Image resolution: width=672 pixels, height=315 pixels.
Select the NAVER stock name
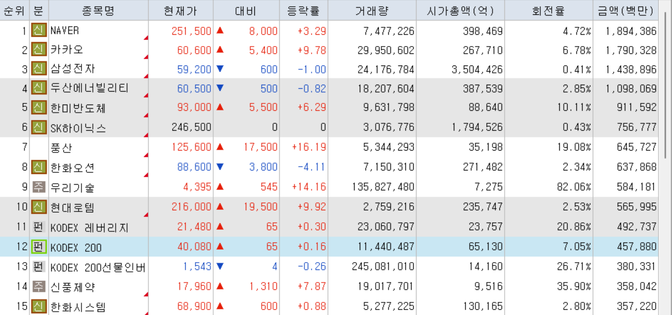[x=65, y=31]
